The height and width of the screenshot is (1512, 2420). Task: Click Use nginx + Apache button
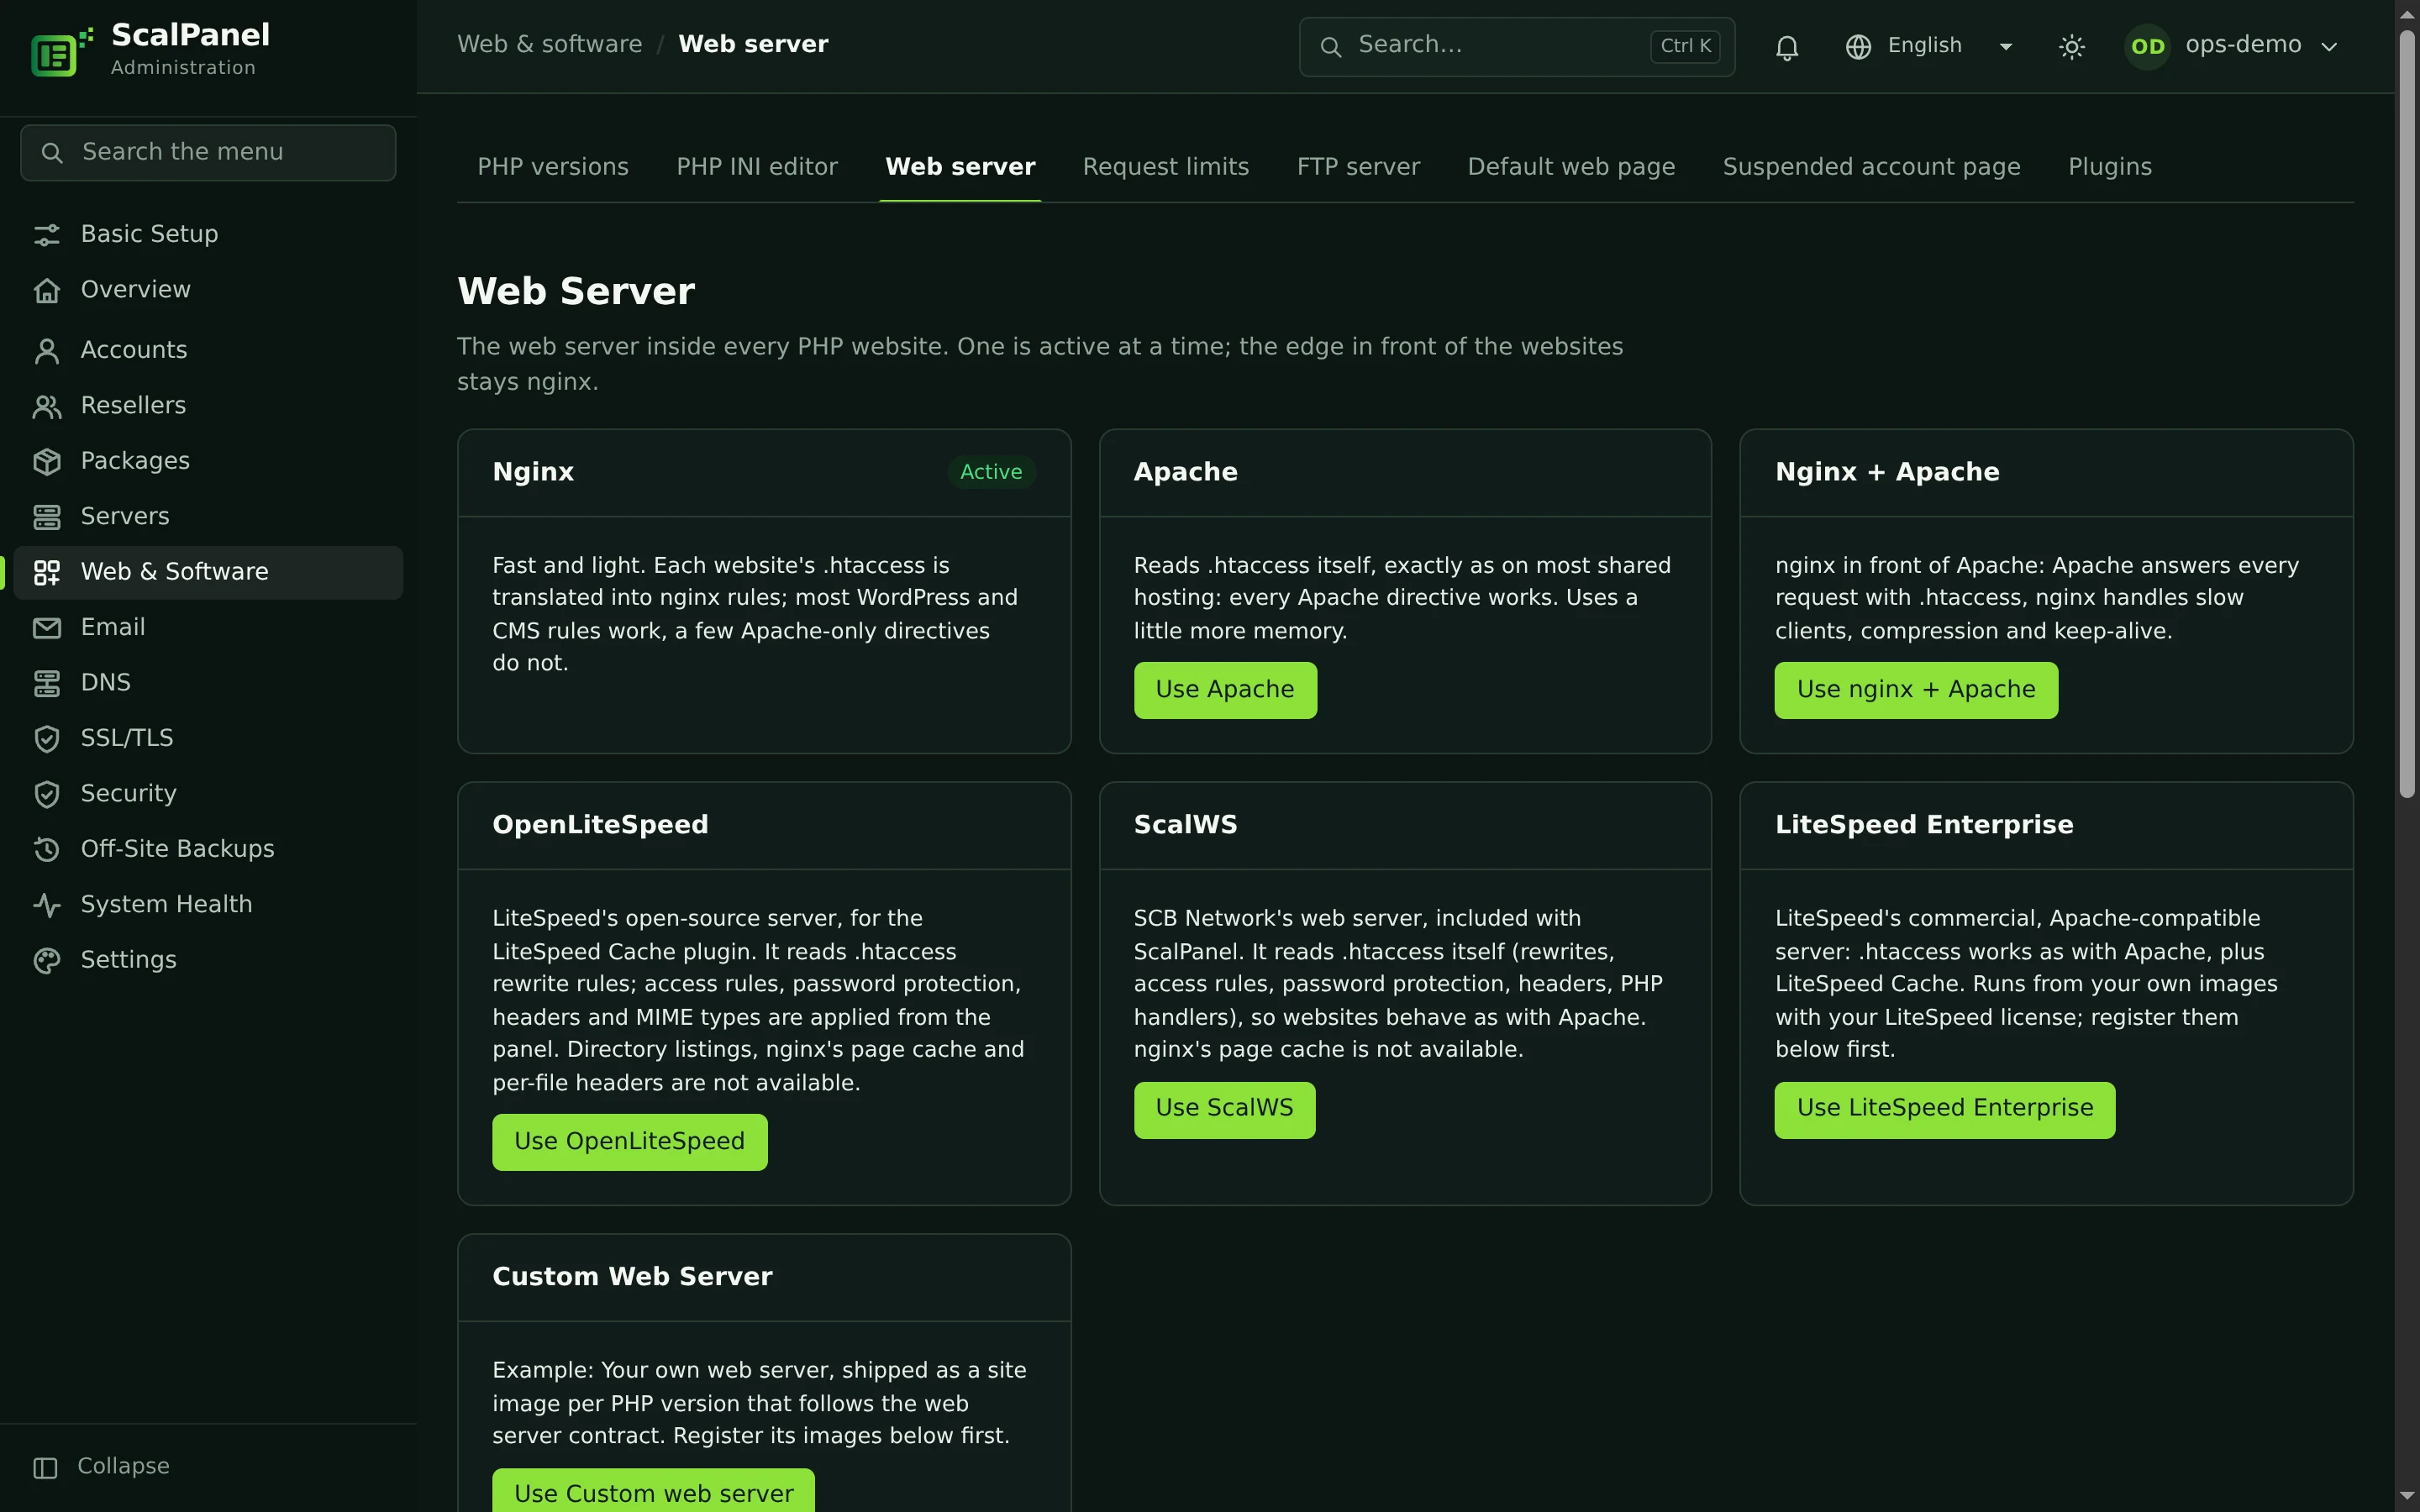[x=1916, y=690]
